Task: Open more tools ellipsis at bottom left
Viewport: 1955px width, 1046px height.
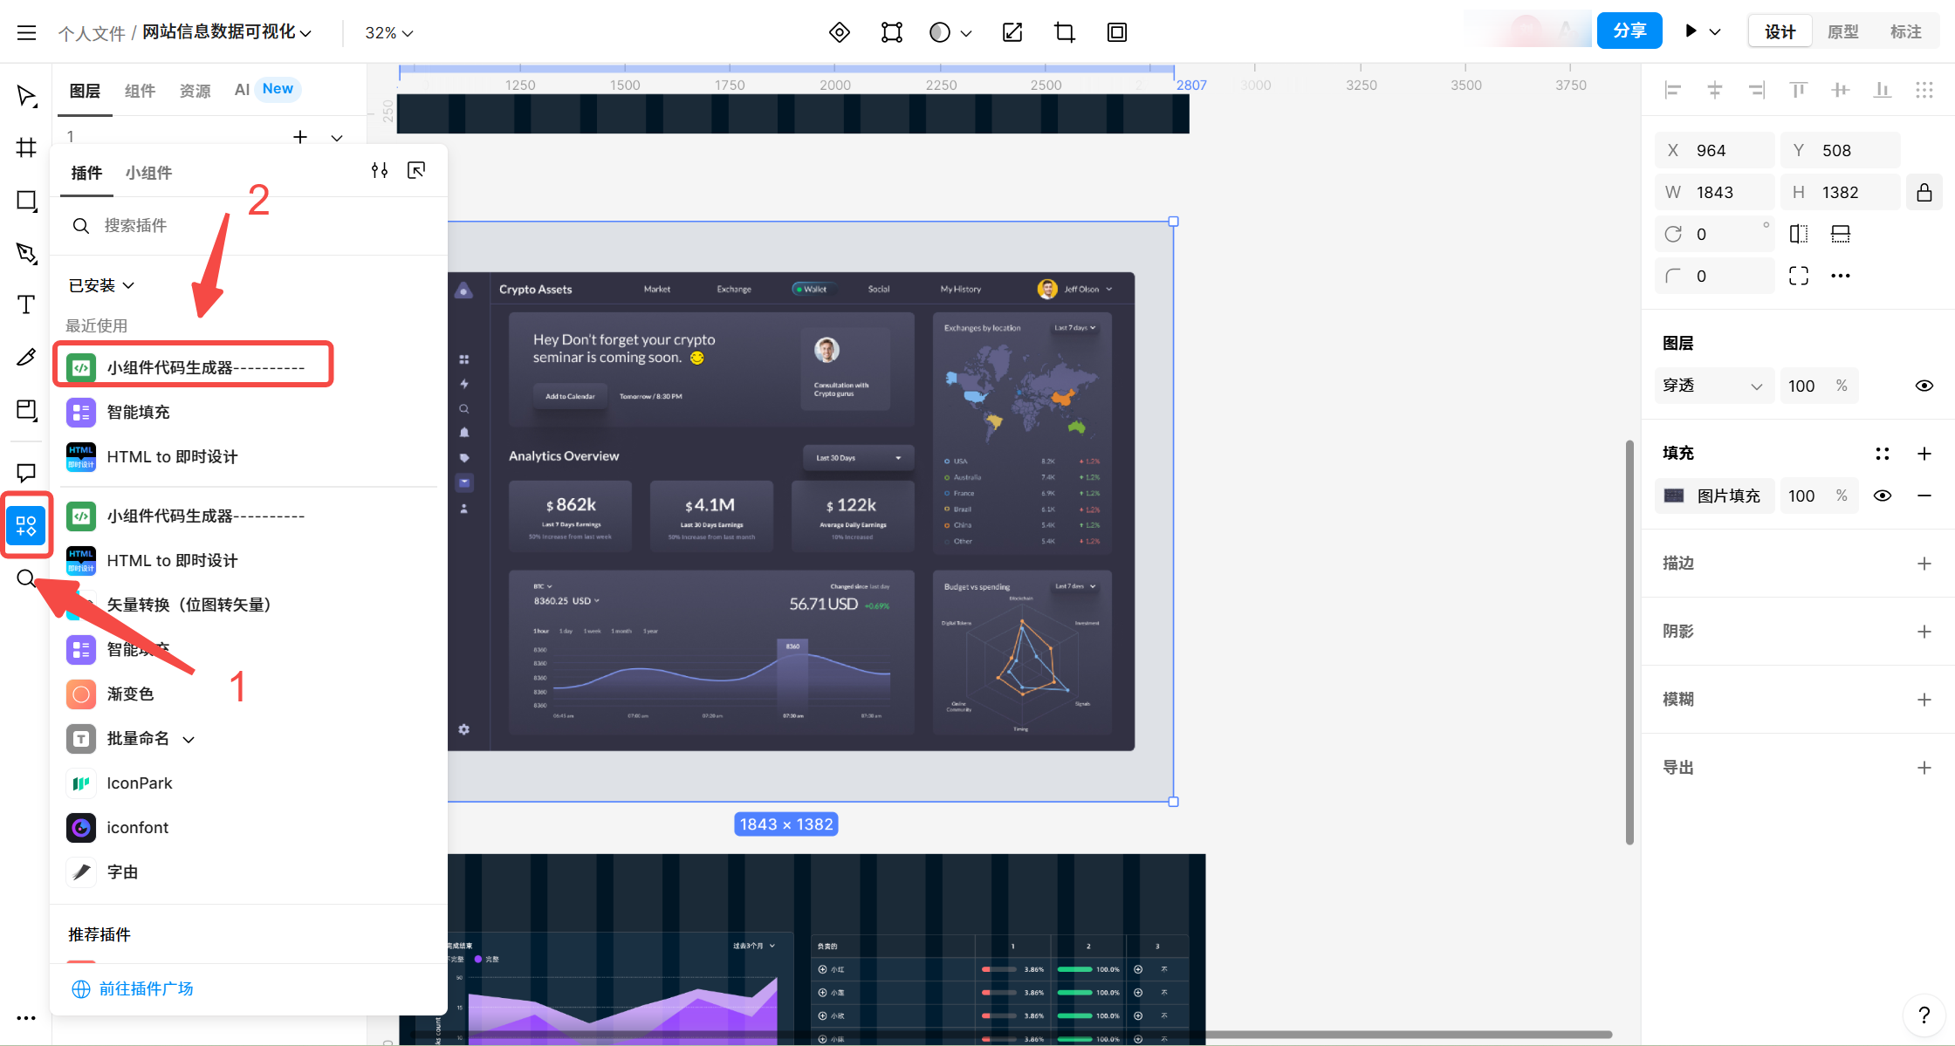Action: [x=26, y=1018]
